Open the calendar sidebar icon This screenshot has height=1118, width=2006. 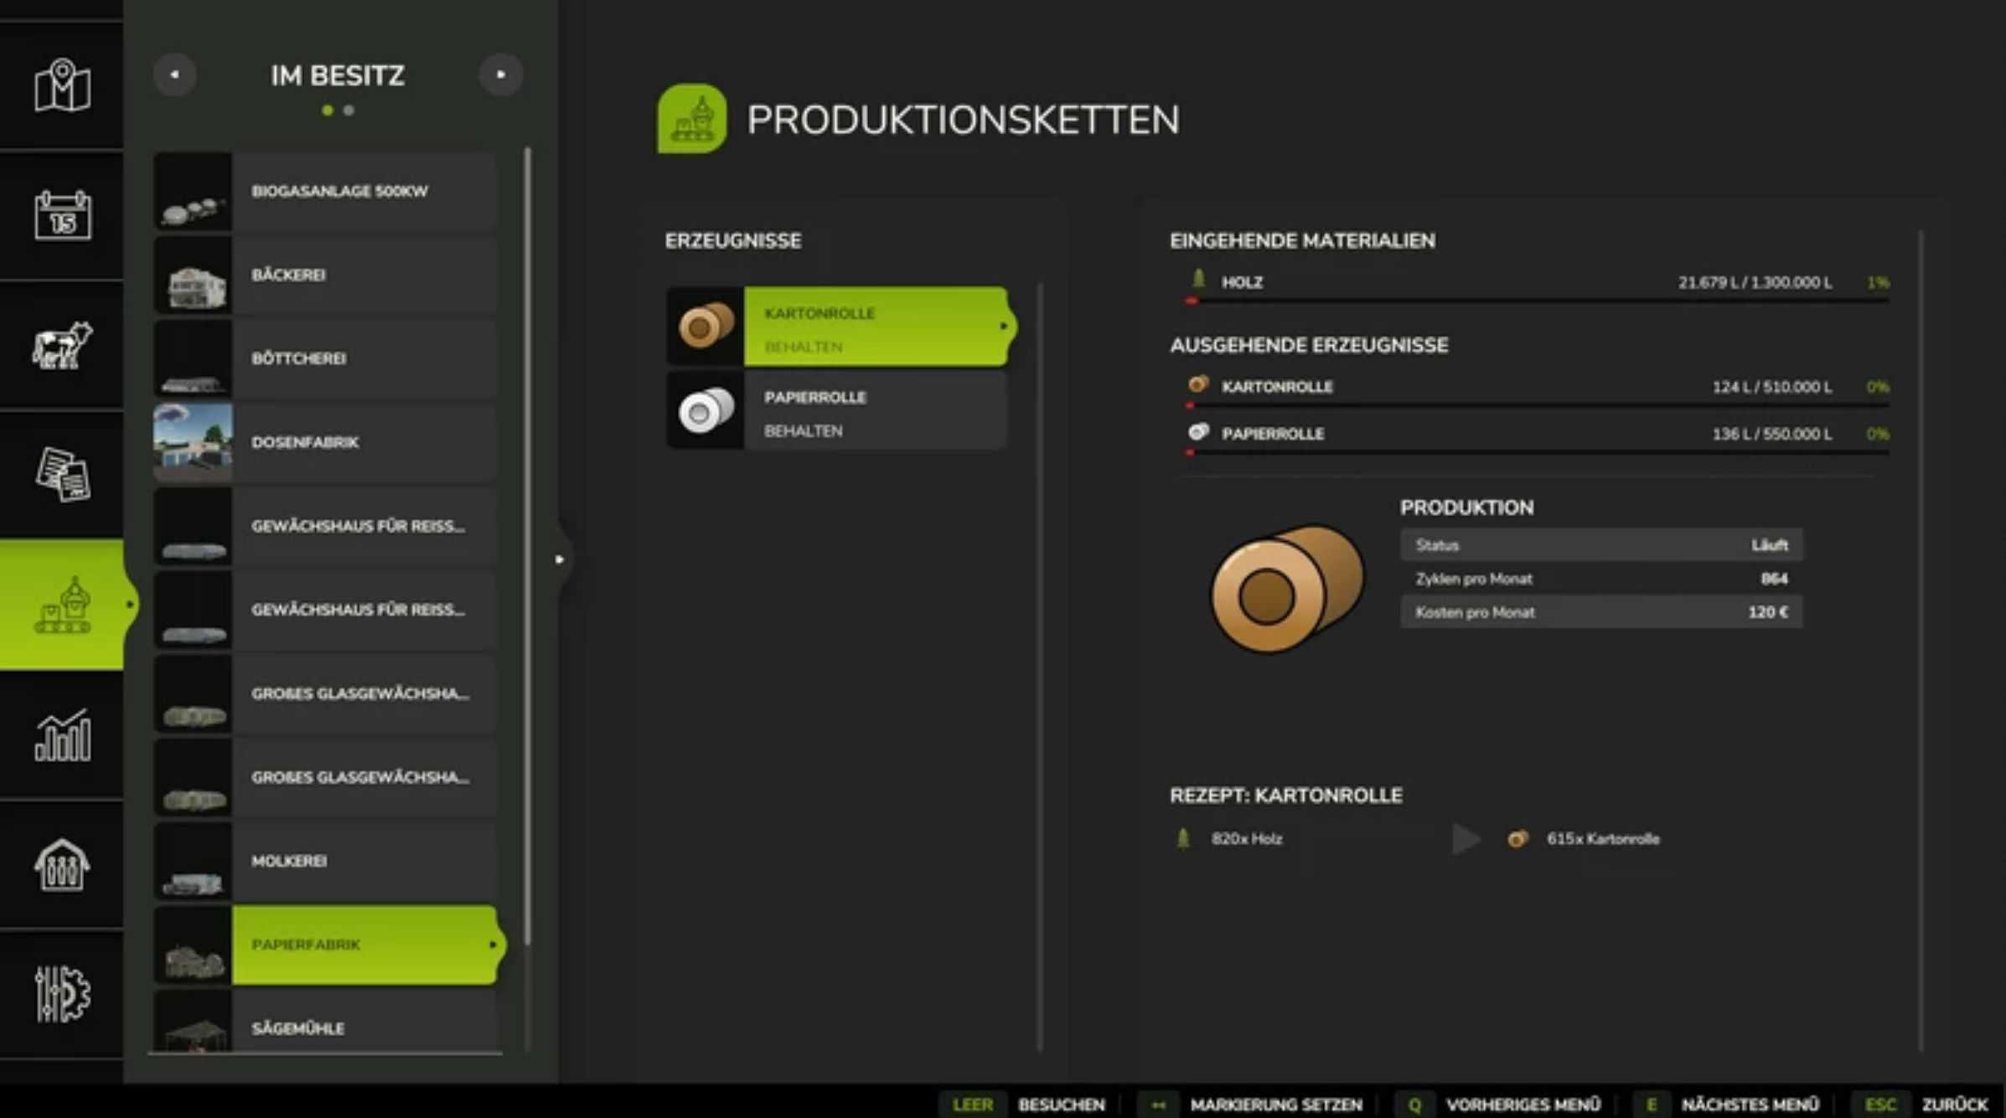[62, 215]
